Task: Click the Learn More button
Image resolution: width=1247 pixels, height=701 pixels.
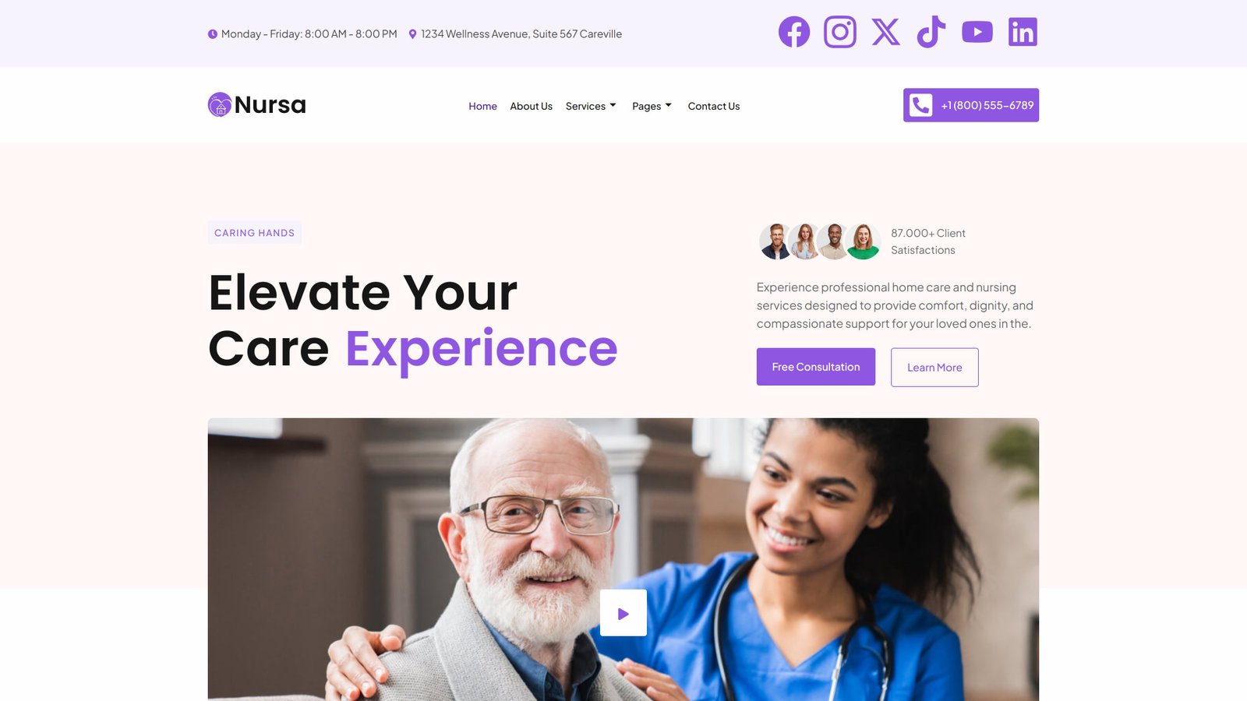Action: pos(934,367)
